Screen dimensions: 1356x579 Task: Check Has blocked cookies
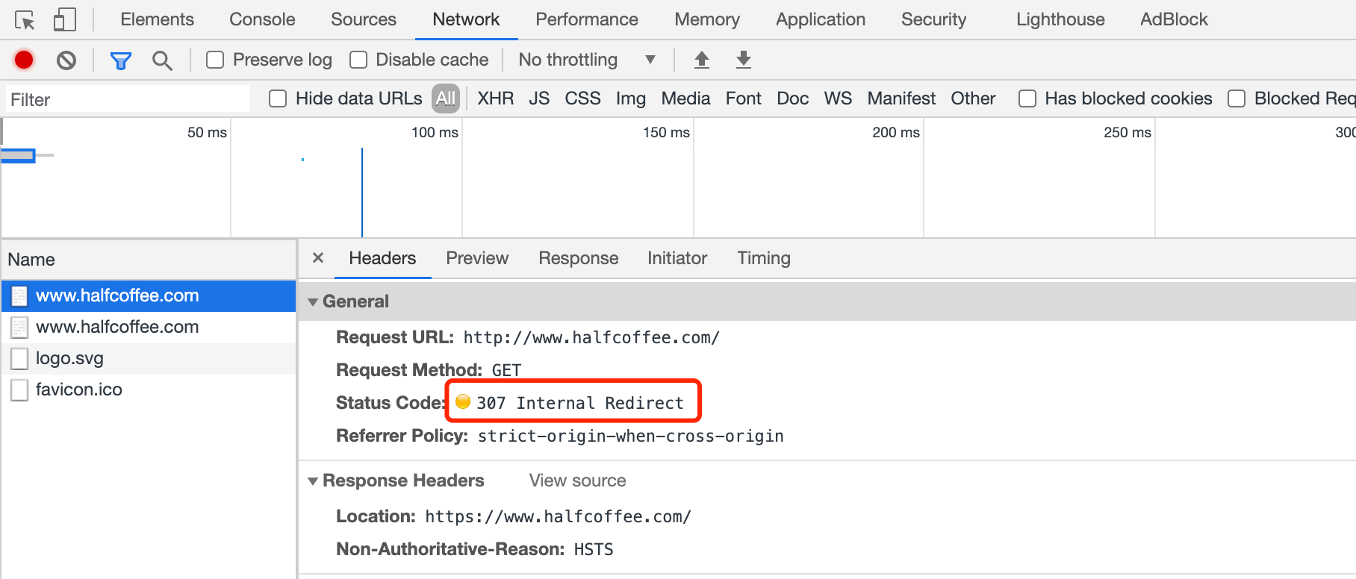click(1027, 98)
